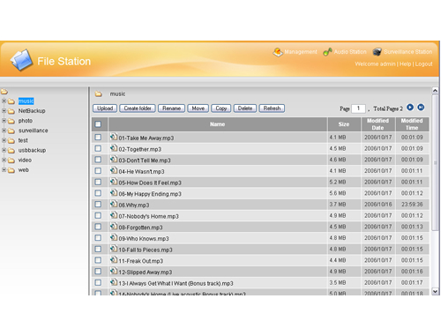Screen dimensions: 441x336
Task: Open the Management icon in header
Action: [x=278, y=52]
